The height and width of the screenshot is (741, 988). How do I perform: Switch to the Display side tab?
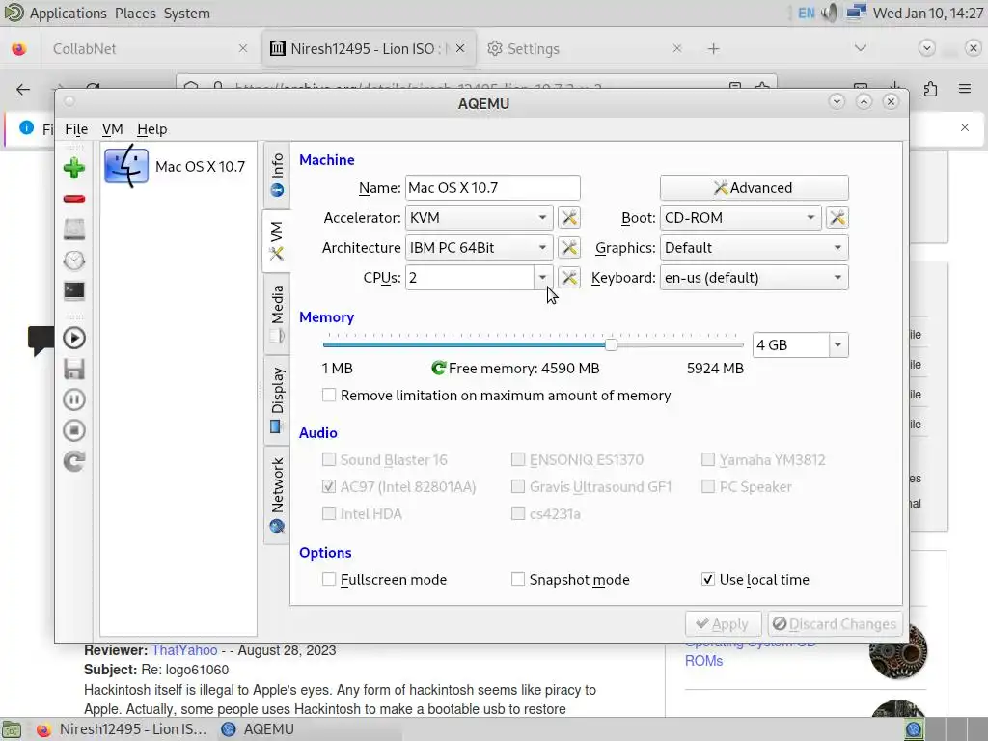[x=277, y=400]
